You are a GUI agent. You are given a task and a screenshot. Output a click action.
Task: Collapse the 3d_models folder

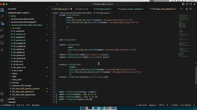tap(11, 28)
